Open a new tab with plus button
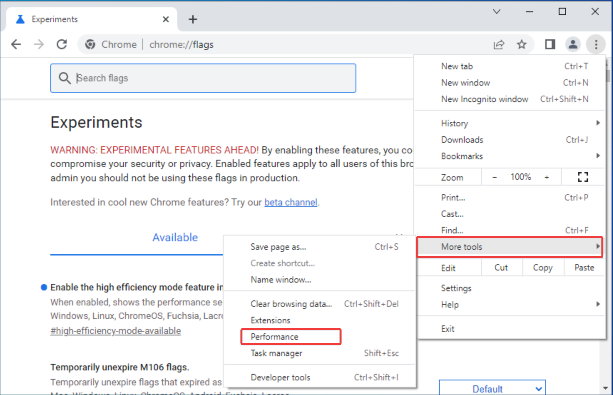613x395 pixels. point(193,19)
